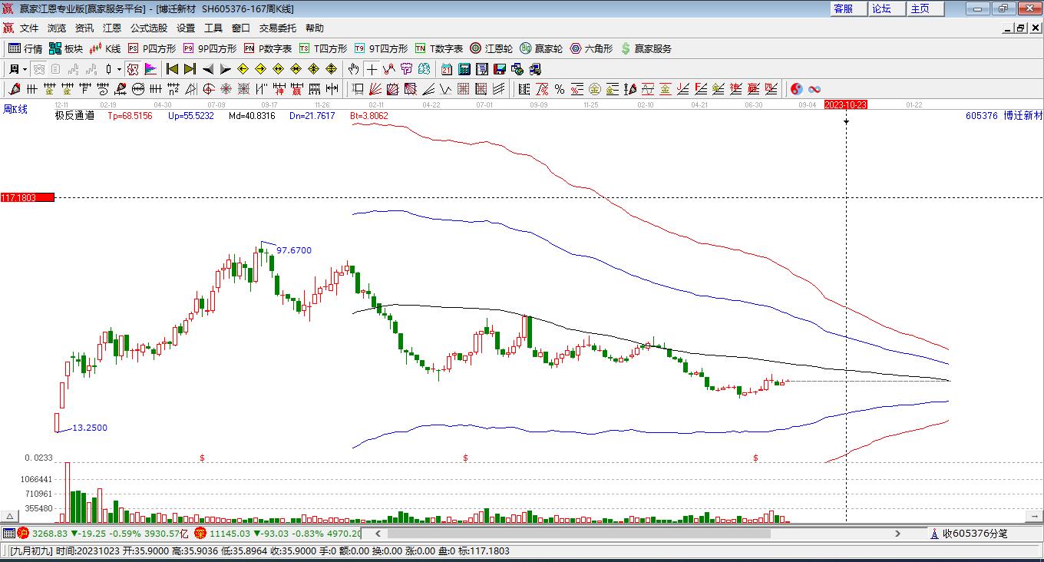
Task: Open the 9T四方形 tool
Action: coord(381,48)
